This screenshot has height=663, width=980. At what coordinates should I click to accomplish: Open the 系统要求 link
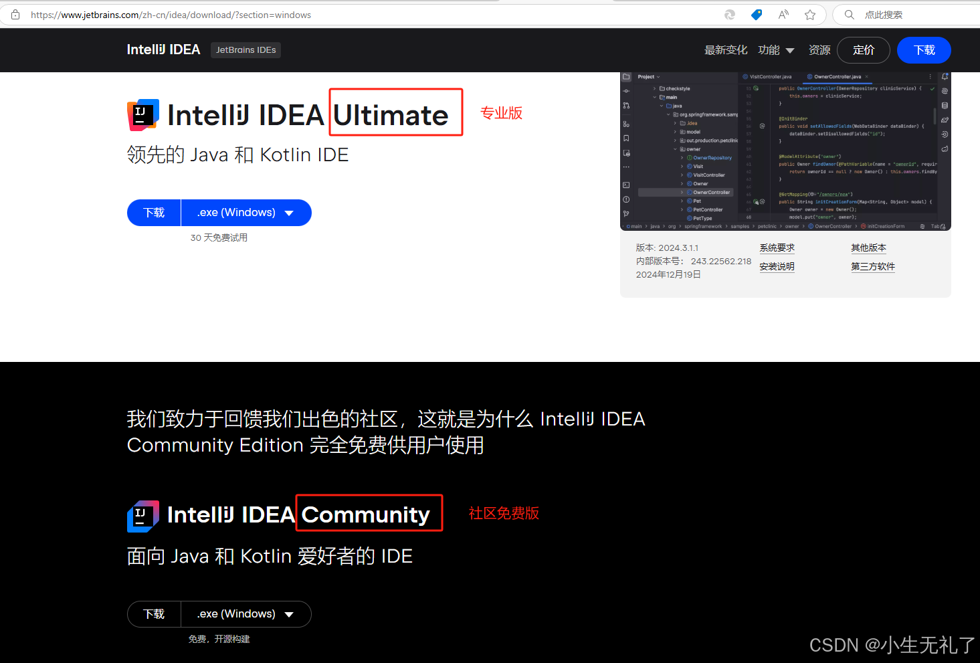777,248
